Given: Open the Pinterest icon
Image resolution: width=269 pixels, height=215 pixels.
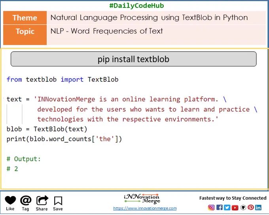Looking at the screenshot, I should pos(251,207).
